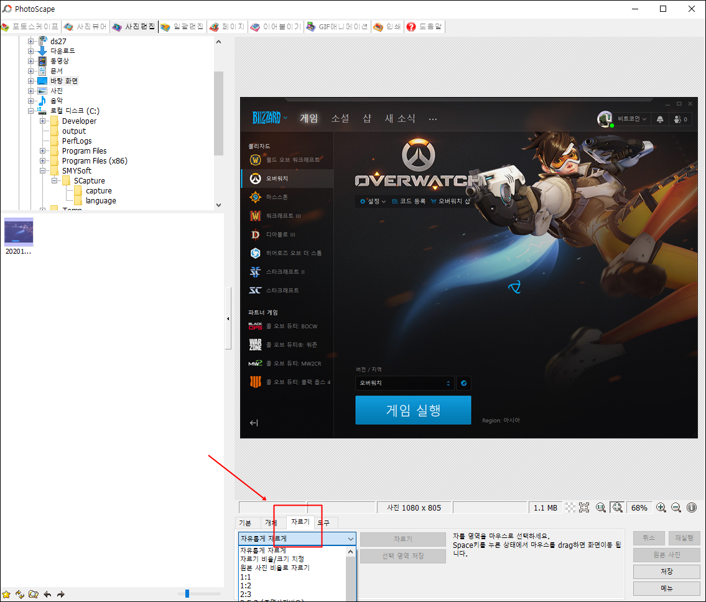
Task: Click the zoom in icon
Action: [x=661, y=508]
